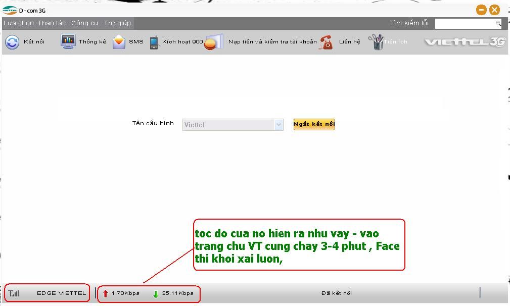Click the Liên hệ red telephone icon
Viewport: 510px width, 306px height.
326,42
